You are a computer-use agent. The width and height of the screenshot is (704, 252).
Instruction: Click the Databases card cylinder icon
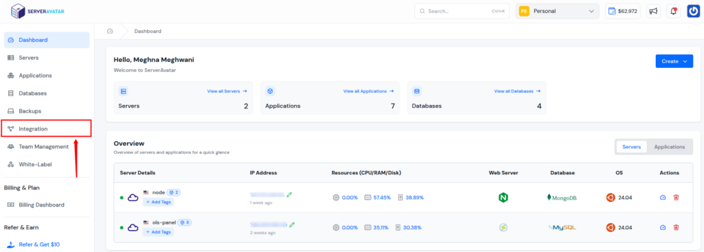click(x=417, y=91)
